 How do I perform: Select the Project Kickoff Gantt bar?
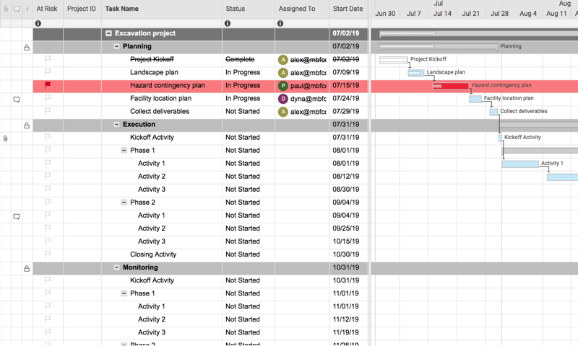(x=393, y=60)
